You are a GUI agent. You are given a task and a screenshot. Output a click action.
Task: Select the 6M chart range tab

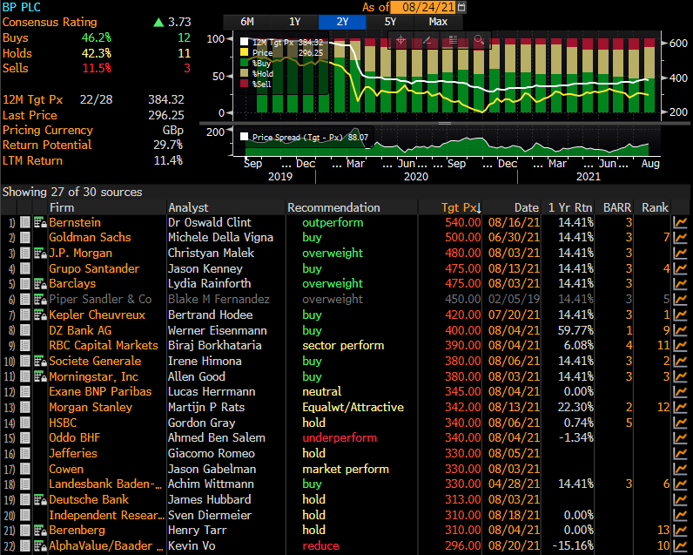pos(247,22)
